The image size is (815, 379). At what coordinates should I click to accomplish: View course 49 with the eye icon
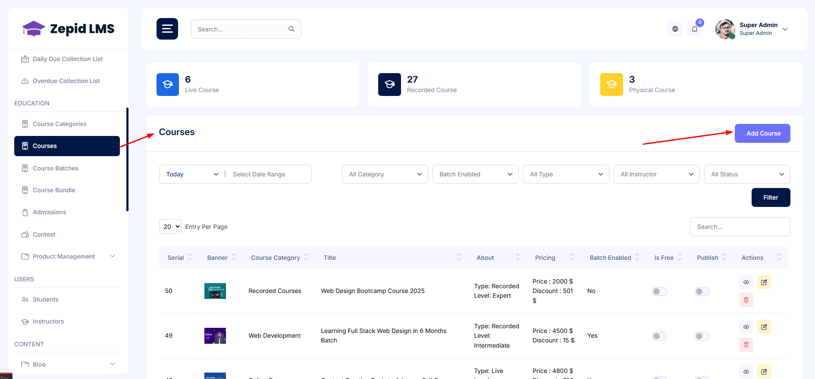(746, 327)
